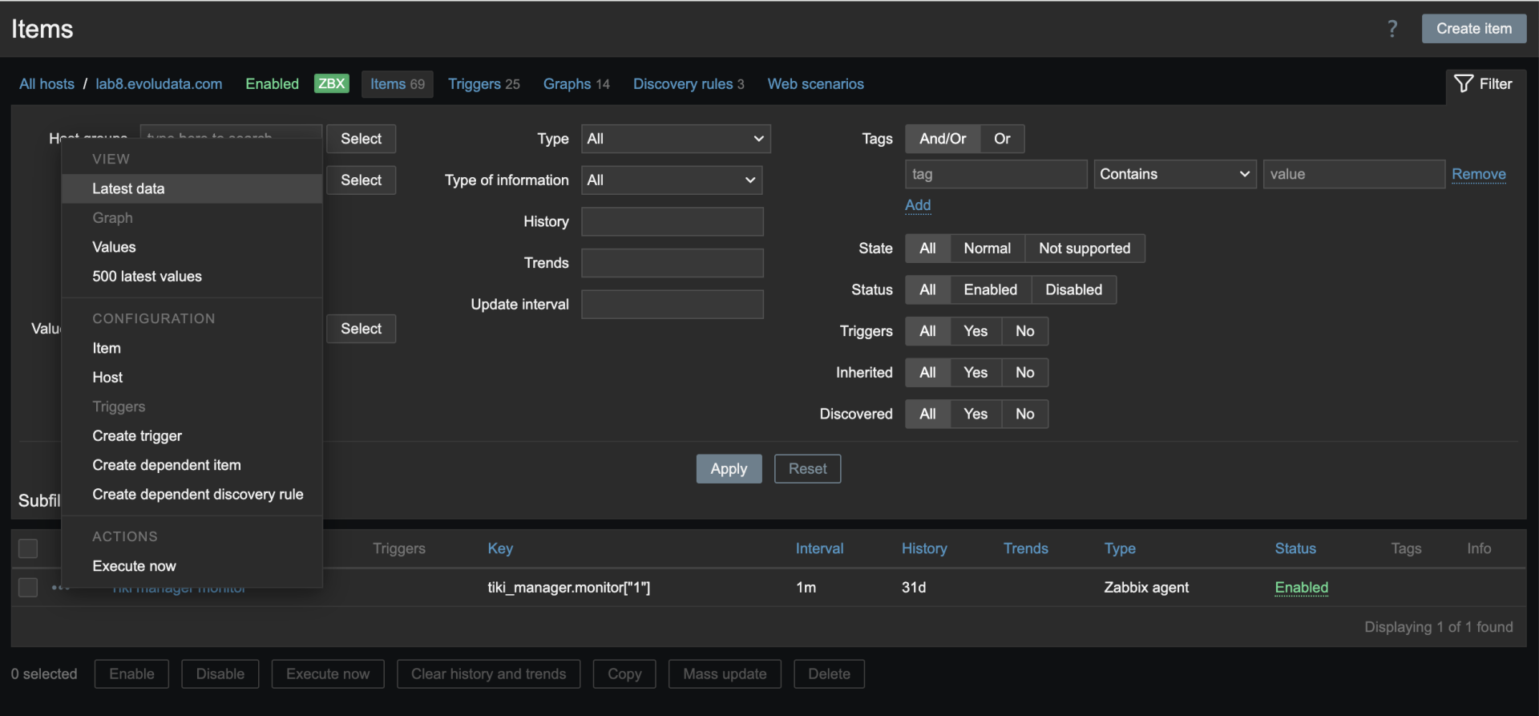This screenshot has height=716, width=1539.
Task: Select Status Disabled filter option
Action: tap(1073, 290)
